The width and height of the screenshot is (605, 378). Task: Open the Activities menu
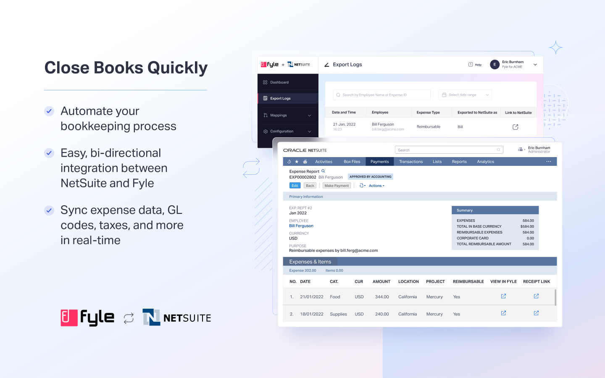[x=324, y=162]
